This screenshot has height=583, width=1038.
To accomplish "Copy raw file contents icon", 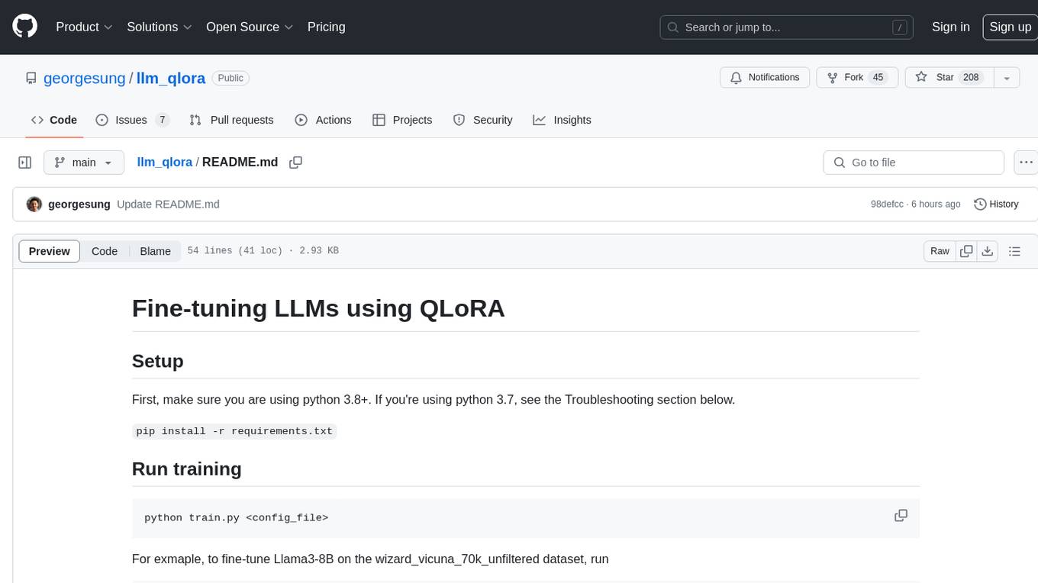I will pos(966,251).
